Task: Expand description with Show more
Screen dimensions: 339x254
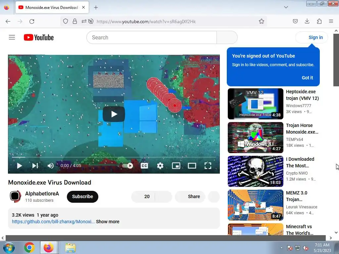Action: click(x=108, y=222)
